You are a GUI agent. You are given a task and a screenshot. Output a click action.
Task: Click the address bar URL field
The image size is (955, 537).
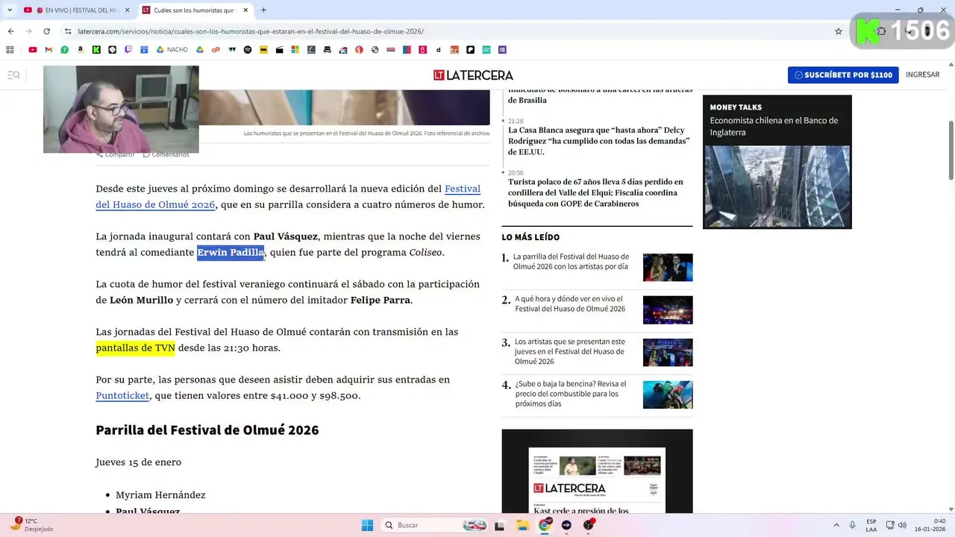[448, 31]
